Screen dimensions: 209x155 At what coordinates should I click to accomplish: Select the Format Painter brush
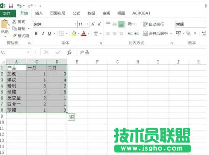[14, 36]
